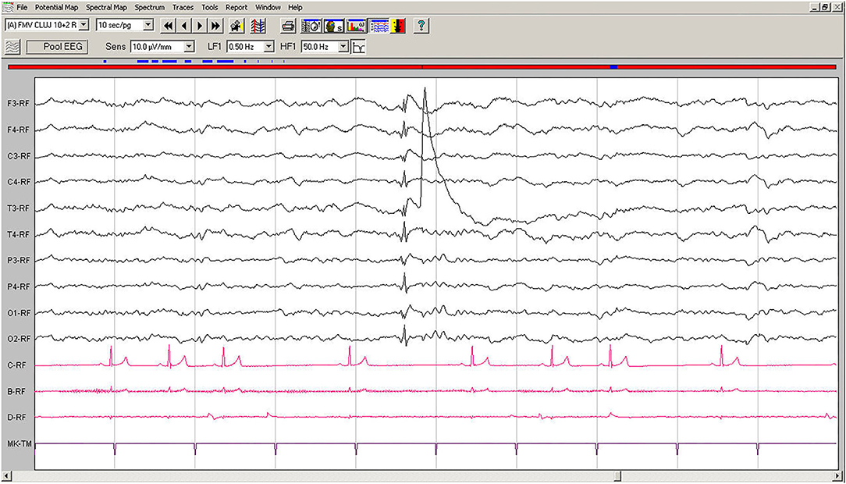Click the Pool EEG button
The image size is (846, 484).
tap(57, 47)
